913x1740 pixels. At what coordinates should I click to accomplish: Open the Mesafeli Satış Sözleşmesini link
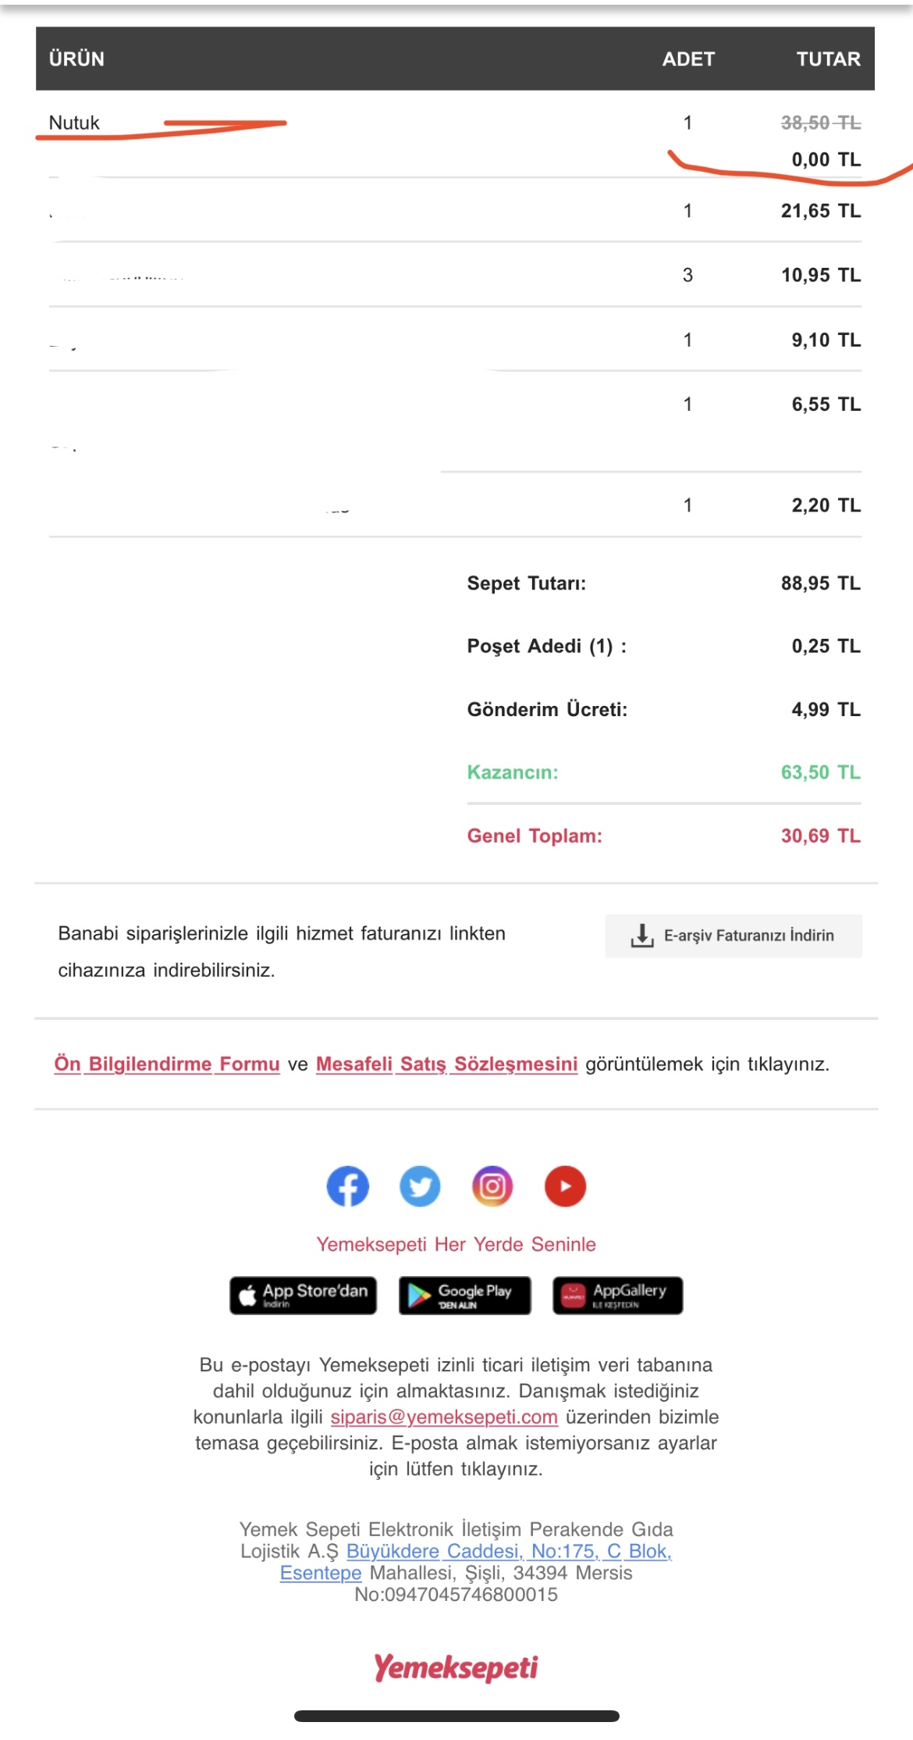pos(447,1064)
